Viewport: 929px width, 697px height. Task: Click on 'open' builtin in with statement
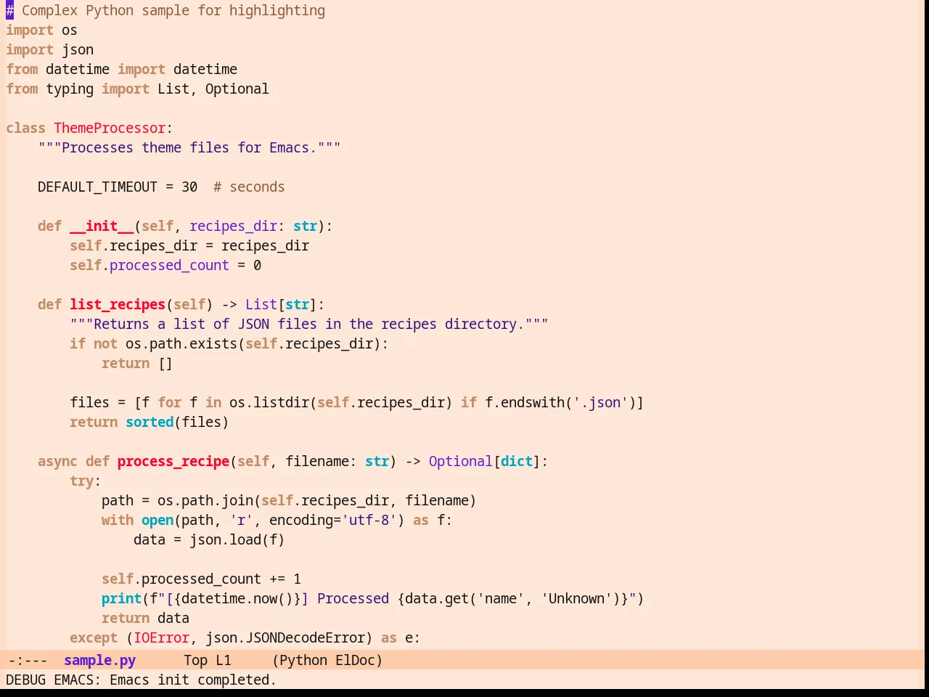pyautogui.click(x=157, y=520)
